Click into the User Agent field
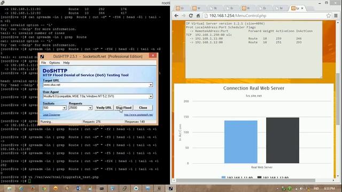This screenshot has height=192, width=342. tap(96, 97)
